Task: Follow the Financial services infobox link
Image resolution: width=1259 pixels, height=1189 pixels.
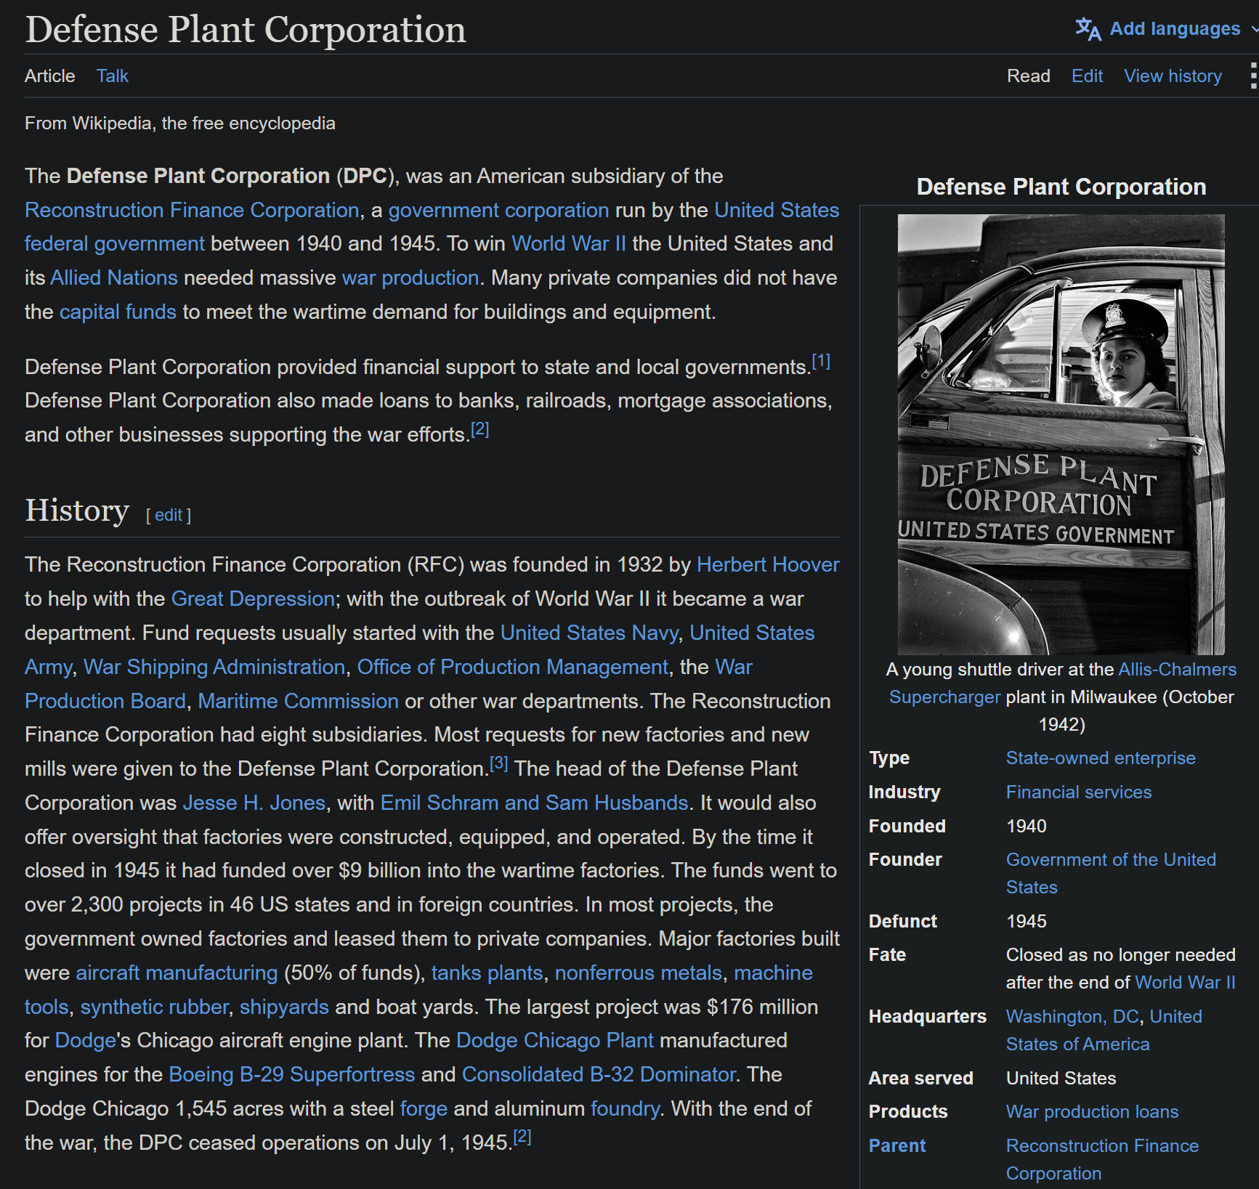Action: pyautogui.click(x=1078, y=792)
